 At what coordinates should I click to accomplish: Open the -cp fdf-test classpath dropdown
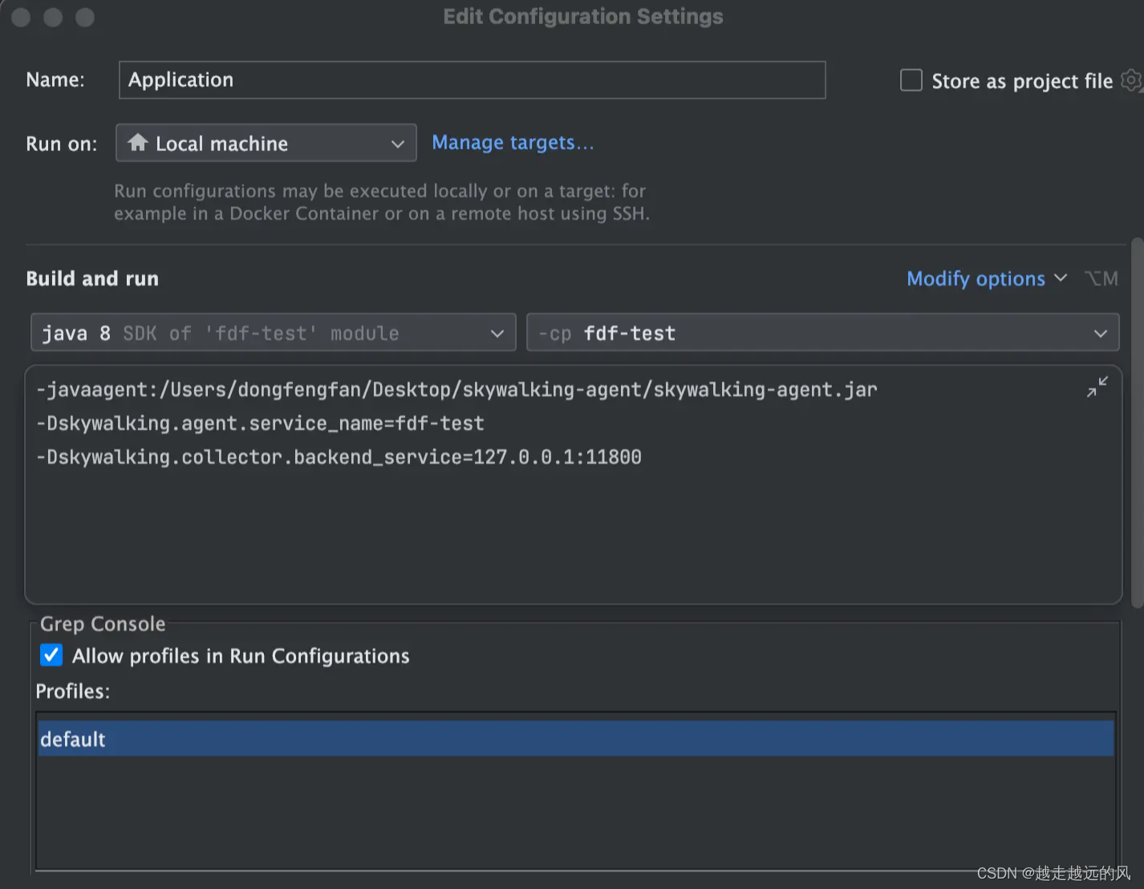822,333
